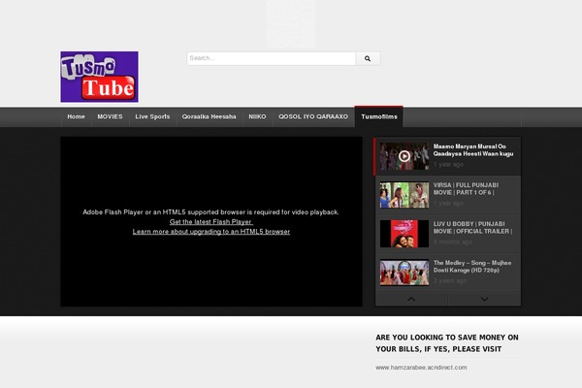582x388 pixels.
Task: Click the TusmoTube logo
Action: click(99, 77)
